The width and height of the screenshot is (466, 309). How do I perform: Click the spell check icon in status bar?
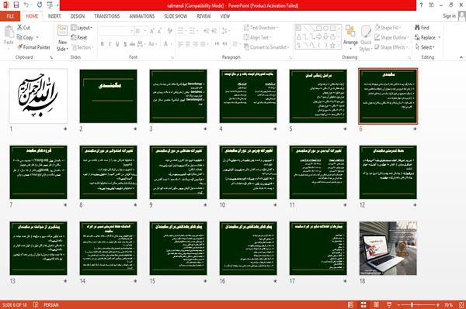(36, 304)
